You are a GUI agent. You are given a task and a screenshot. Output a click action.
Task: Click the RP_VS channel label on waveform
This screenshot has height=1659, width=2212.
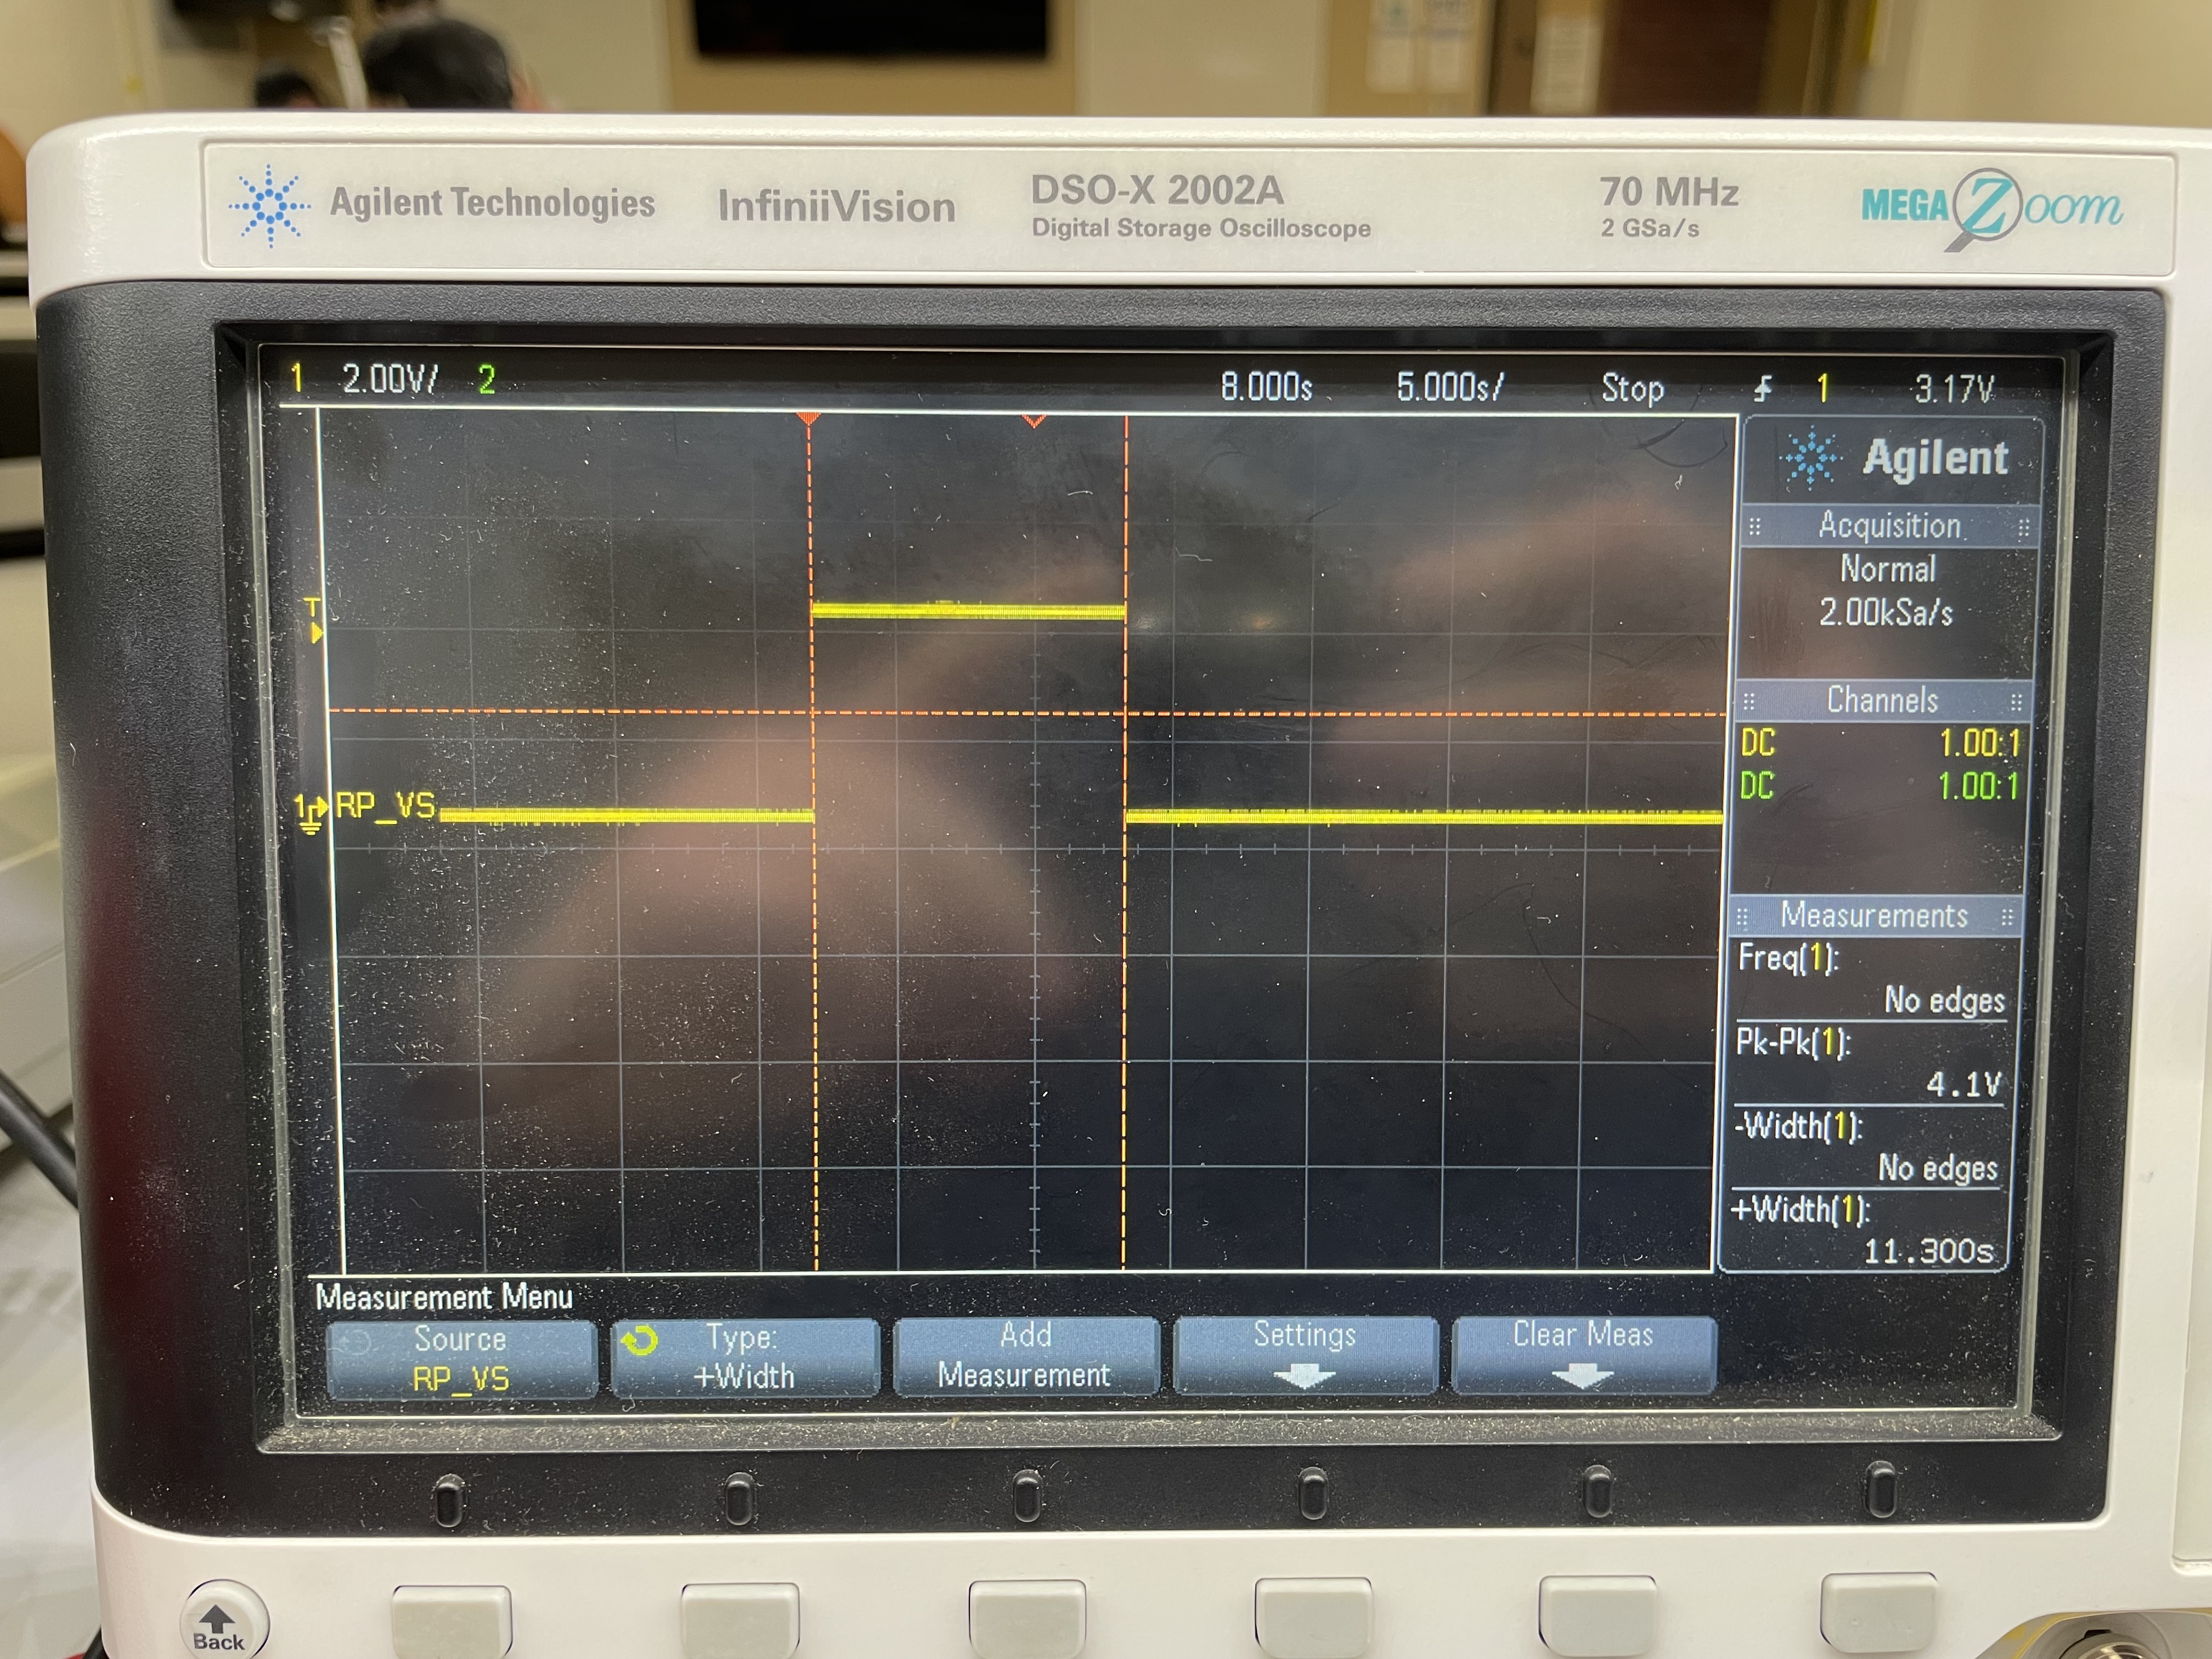point(385,806)
